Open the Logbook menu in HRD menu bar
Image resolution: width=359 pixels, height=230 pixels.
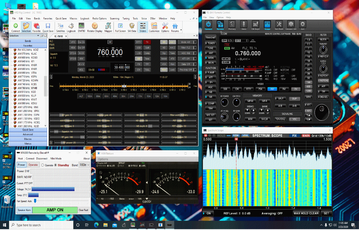(85, 18)
